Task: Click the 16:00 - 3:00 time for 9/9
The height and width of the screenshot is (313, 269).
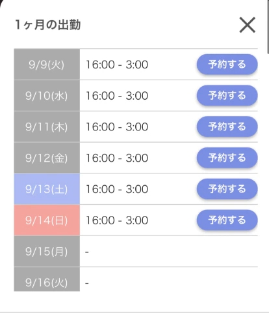Action: [x=117, y=65]
